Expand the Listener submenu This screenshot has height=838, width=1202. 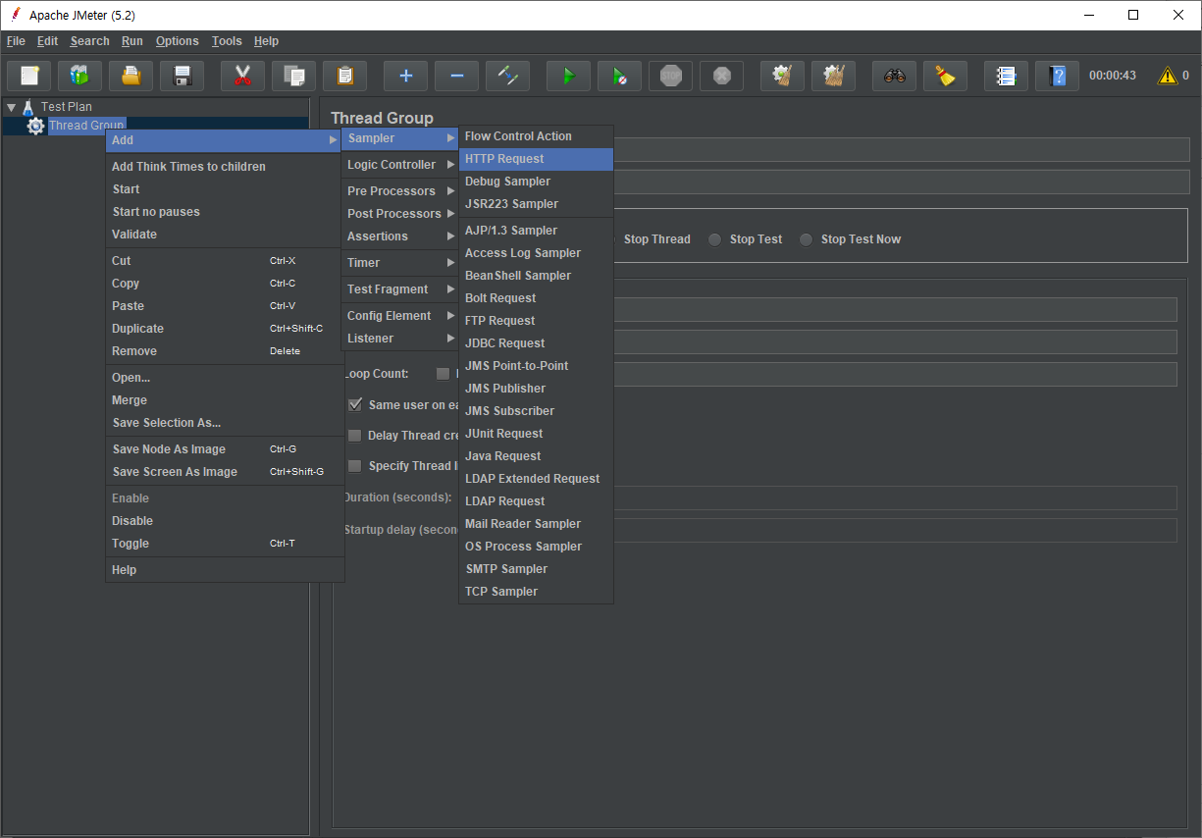(x=400, y=339)
